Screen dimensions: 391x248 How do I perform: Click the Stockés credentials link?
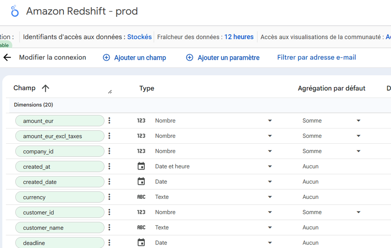(139, 37)
